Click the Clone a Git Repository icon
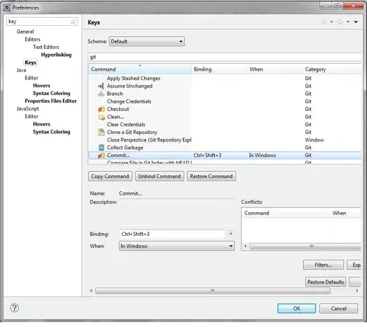 click(101, 133)
